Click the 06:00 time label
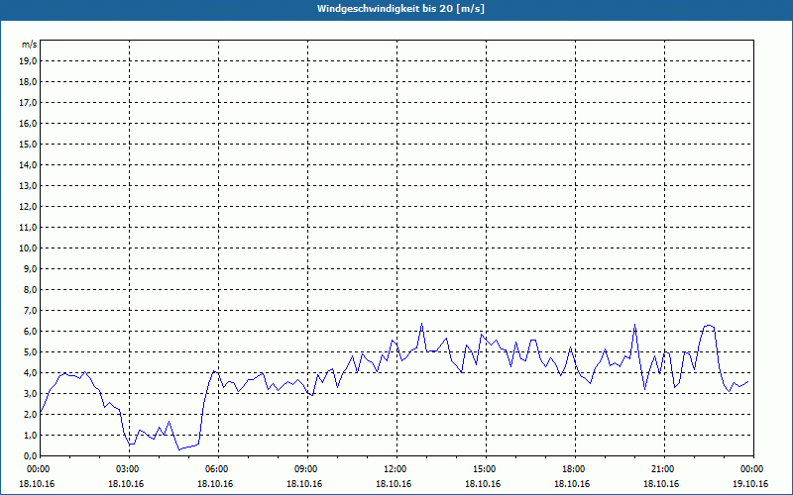This screenshot has height=495, width=793. (217, 469)
